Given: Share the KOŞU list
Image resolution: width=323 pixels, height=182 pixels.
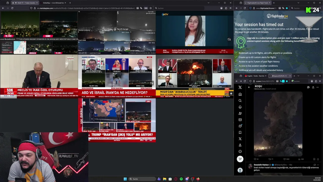Looking at the screenshot, I should point(313,87).
